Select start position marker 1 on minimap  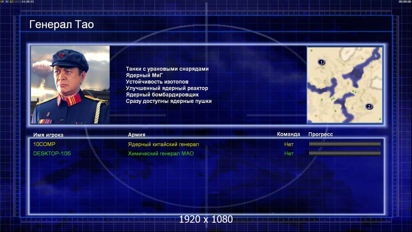pyautogui.click(x=321, y=62)
